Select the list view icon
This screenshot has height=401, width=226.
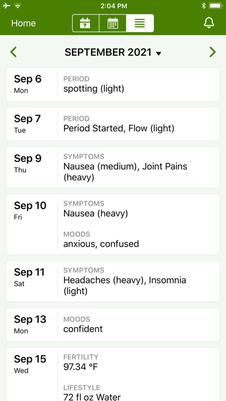point(140,23)
